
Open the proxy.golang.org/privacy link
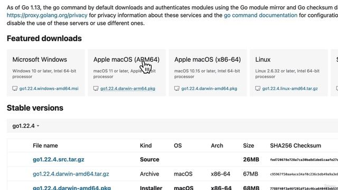(x=47, y=15)
